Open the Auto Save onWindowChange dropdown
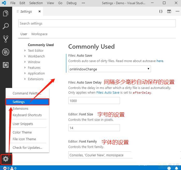 tap(110, 69)
